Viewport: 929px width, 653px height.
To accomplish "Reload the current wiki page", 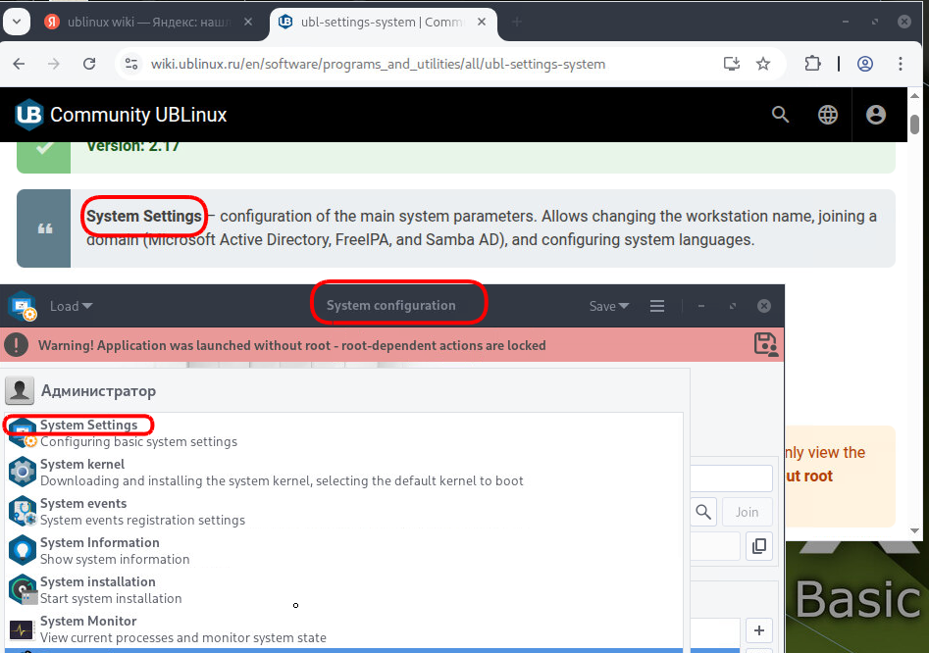I will click(x=89, y=64).
